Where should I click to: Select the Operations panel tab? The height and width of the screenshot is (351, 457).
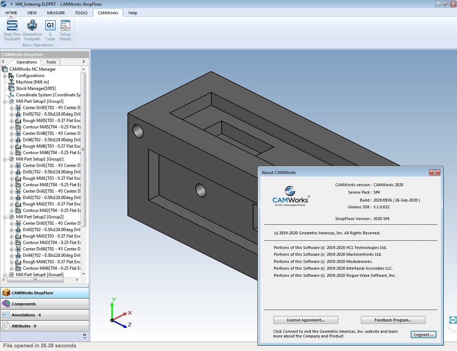coord(27,62)
